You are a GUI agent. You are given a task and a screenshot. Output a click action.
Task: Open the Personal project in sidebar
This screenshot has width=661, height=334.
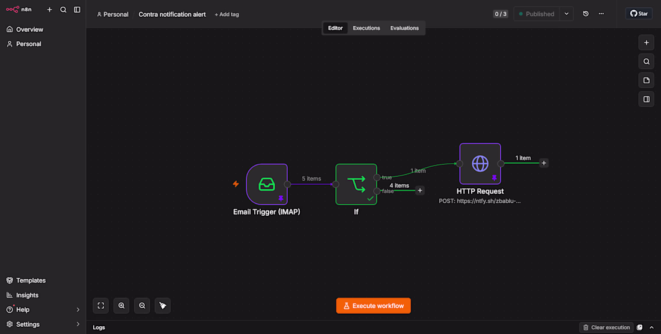(x=43, y=44)
